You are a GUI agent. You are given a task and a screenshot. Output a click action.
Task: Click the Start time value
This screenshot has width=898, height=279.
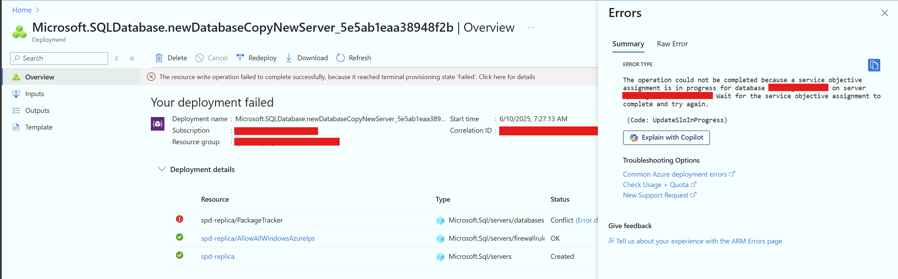tap(533, 119)
